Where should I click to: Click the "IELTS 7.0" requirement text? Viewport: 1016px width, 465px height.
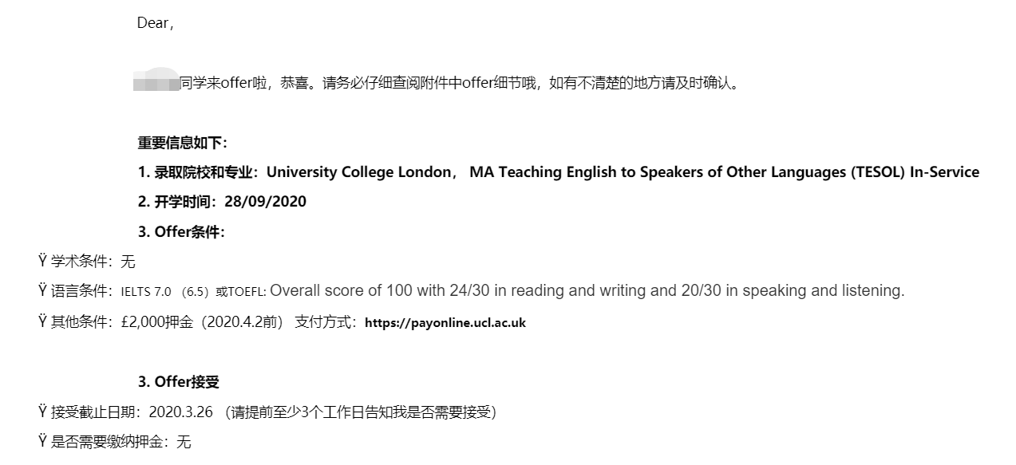pyautogui.click(x=146, y=292)
